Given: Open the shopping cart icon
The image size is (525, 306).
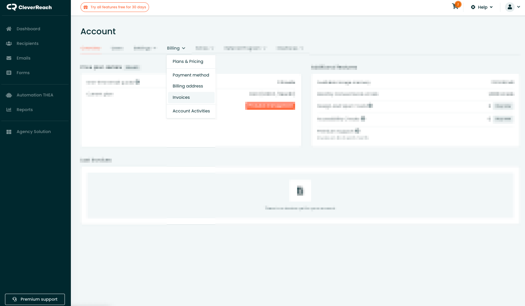Looking at the screenshot, I should (x=455, y=7).
